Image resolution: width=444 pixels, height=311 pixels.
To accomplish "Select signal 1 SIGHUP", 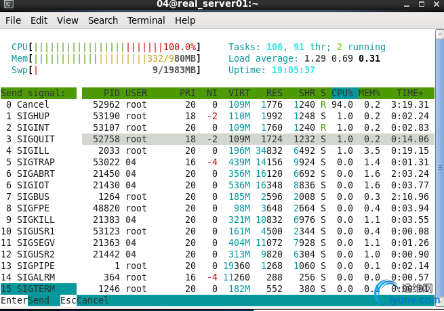I will tap(39, 116).
